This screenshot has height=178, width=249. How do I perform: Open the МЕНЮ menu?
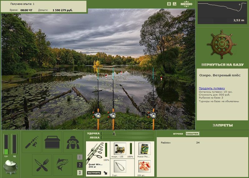click(x=186, y=4)
